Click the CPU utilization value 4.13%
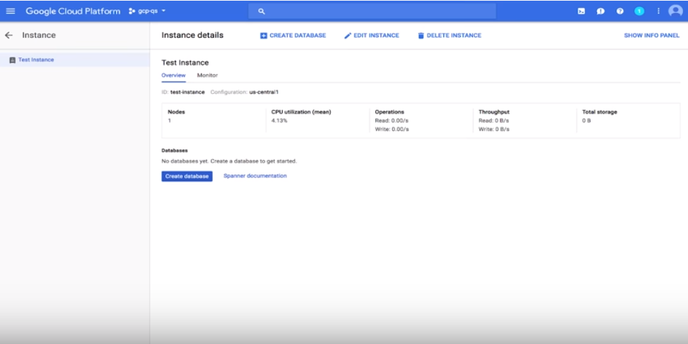 click(279, 121)
